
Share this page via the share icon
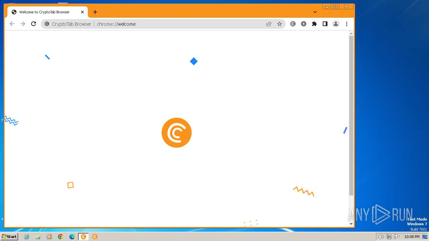pyautogui.click(x=269, y=24)
